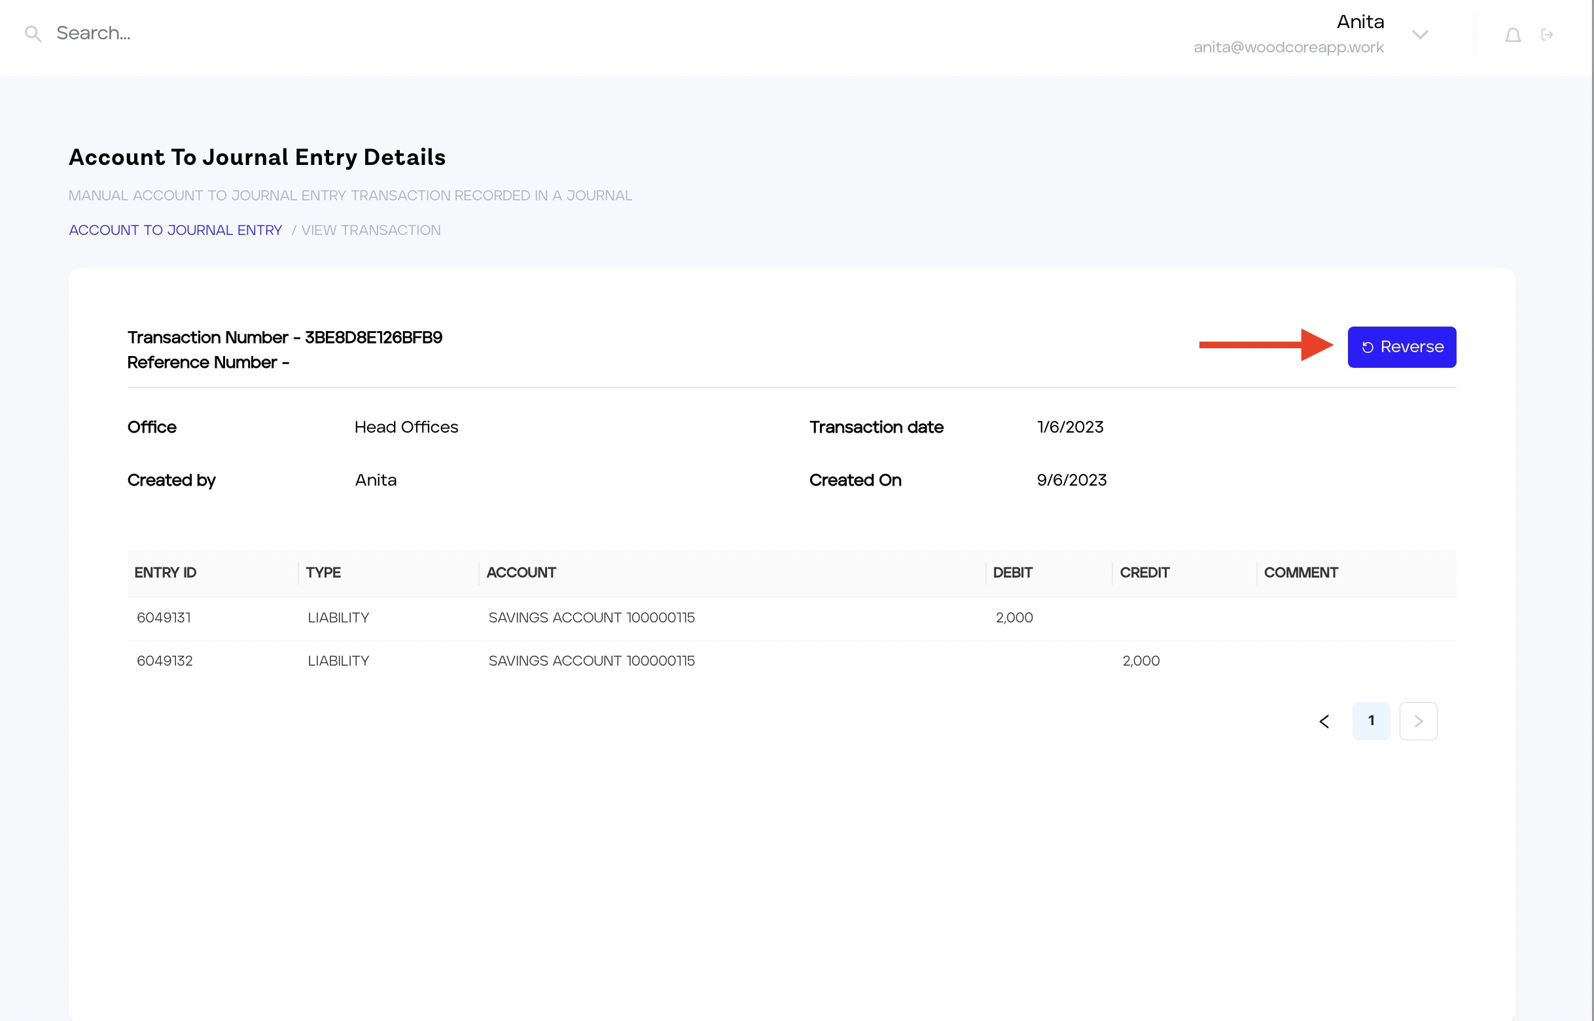Click the Comment column header
The width and height of the screenshot is (1594, 1021).
(1300, 573)
